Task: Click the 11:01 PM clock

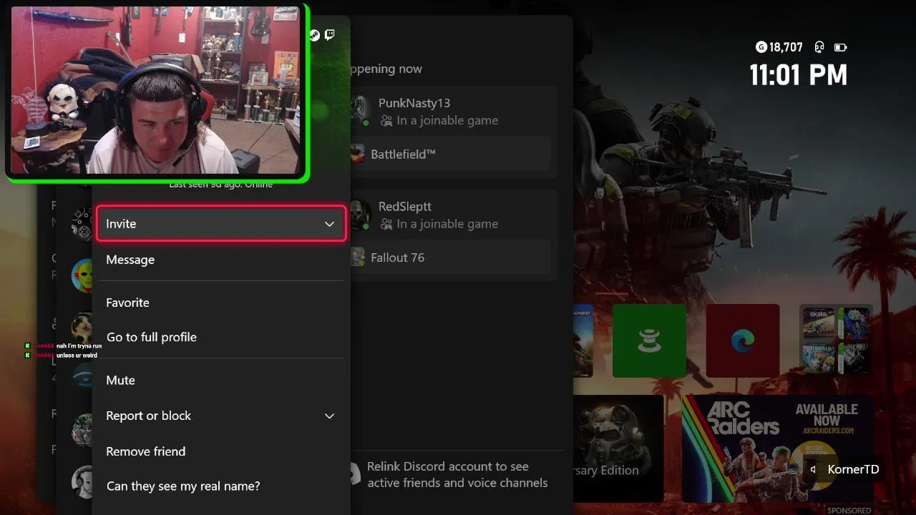Action: 799,75
